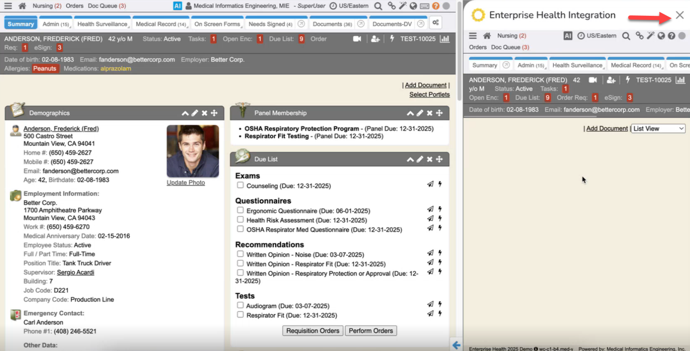Check the Counseling exam checkbox
The image size is (690, 351).
[240, 185]
